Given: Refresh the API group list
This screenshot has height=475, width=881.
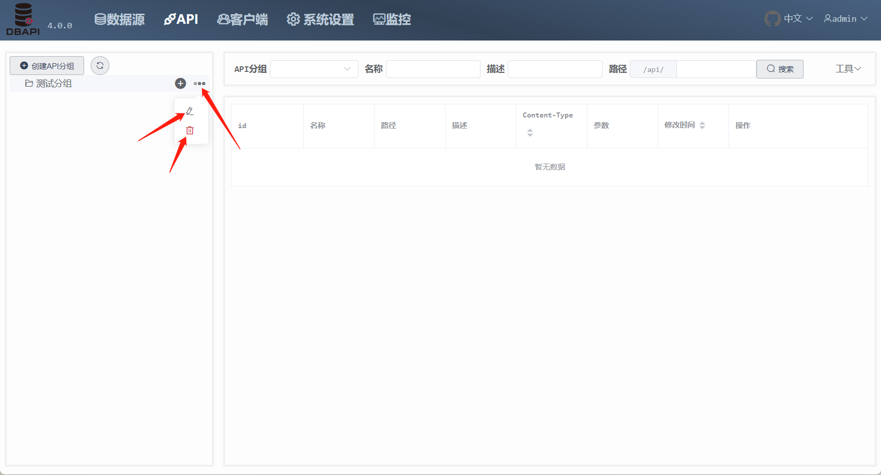Looking at the screenshot, I should 100,65.
